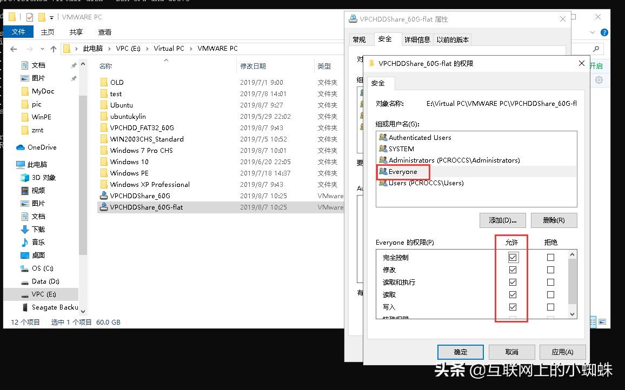The height and width of the screenshot is (390, 625).
Task: Select the Ubuntu folder icon
Action: (x=104, y=105)
